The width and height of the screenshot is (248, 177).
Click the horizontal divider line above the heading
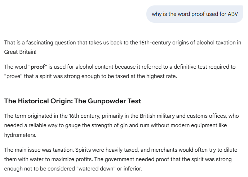point(124,87)
